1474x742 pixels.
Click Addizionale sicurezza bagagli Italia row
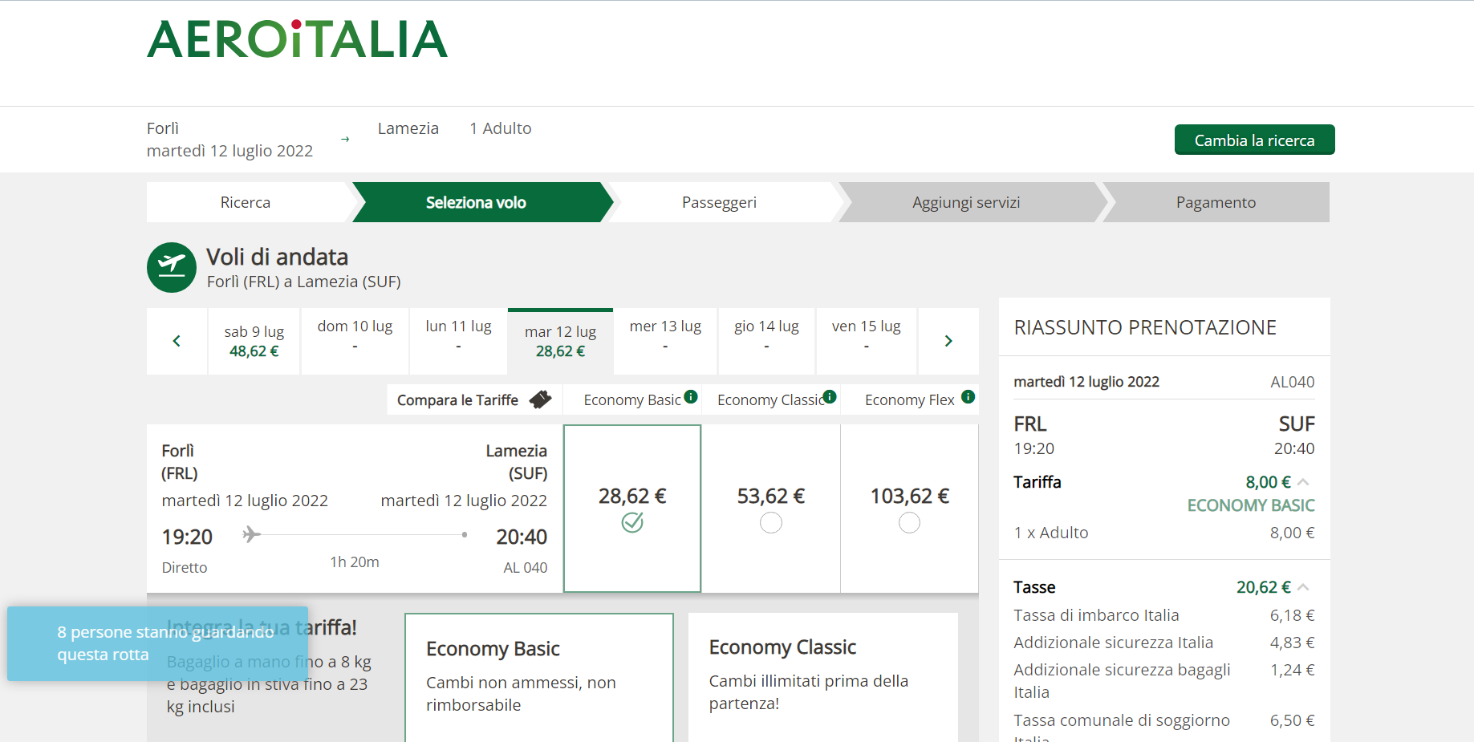click(1164, 681)
